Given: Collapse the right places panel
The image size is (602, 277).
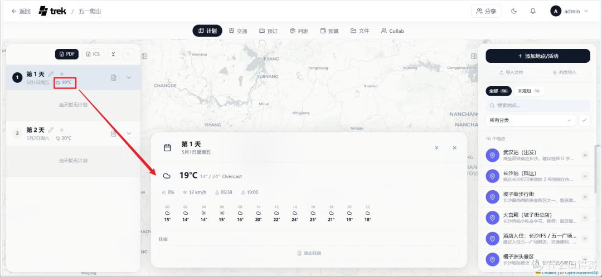Looking at the screenshot, I should (474, 56).
